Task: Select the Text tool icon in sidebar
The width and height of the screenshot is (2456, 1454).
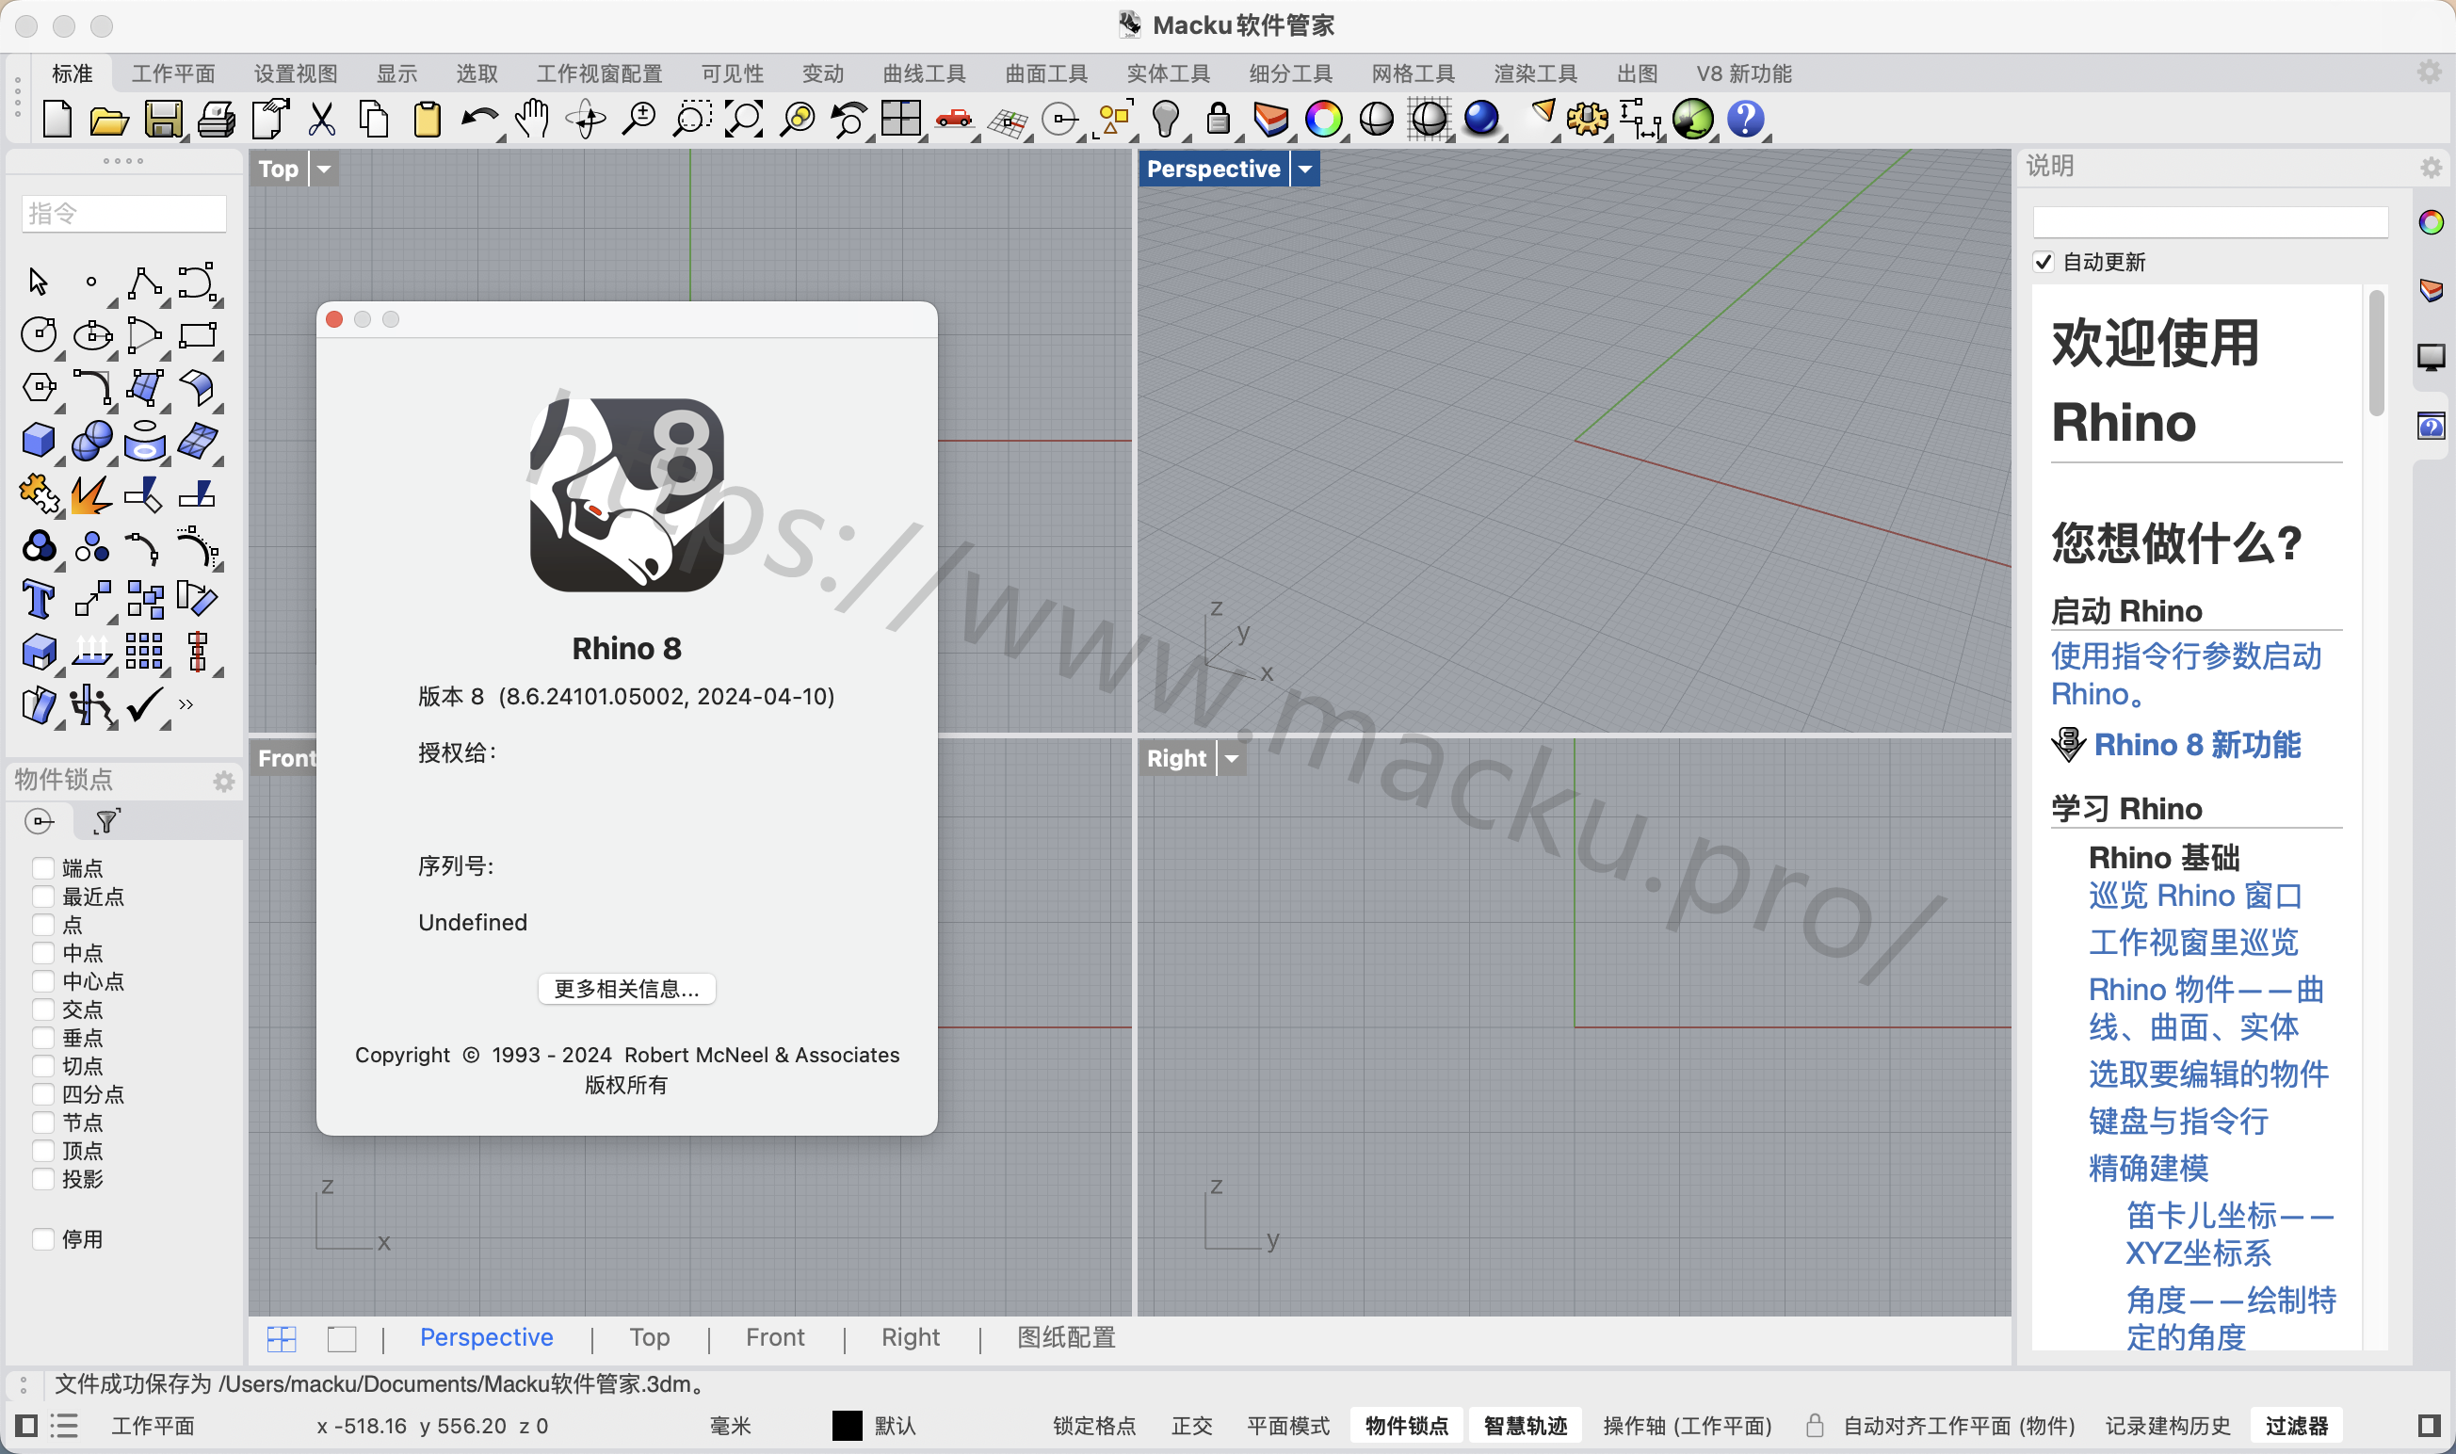Action: (40, 599)
